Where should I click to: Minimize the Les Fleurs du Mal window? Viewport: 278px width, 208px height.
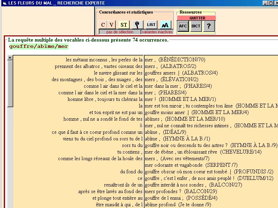click(265, 3)
